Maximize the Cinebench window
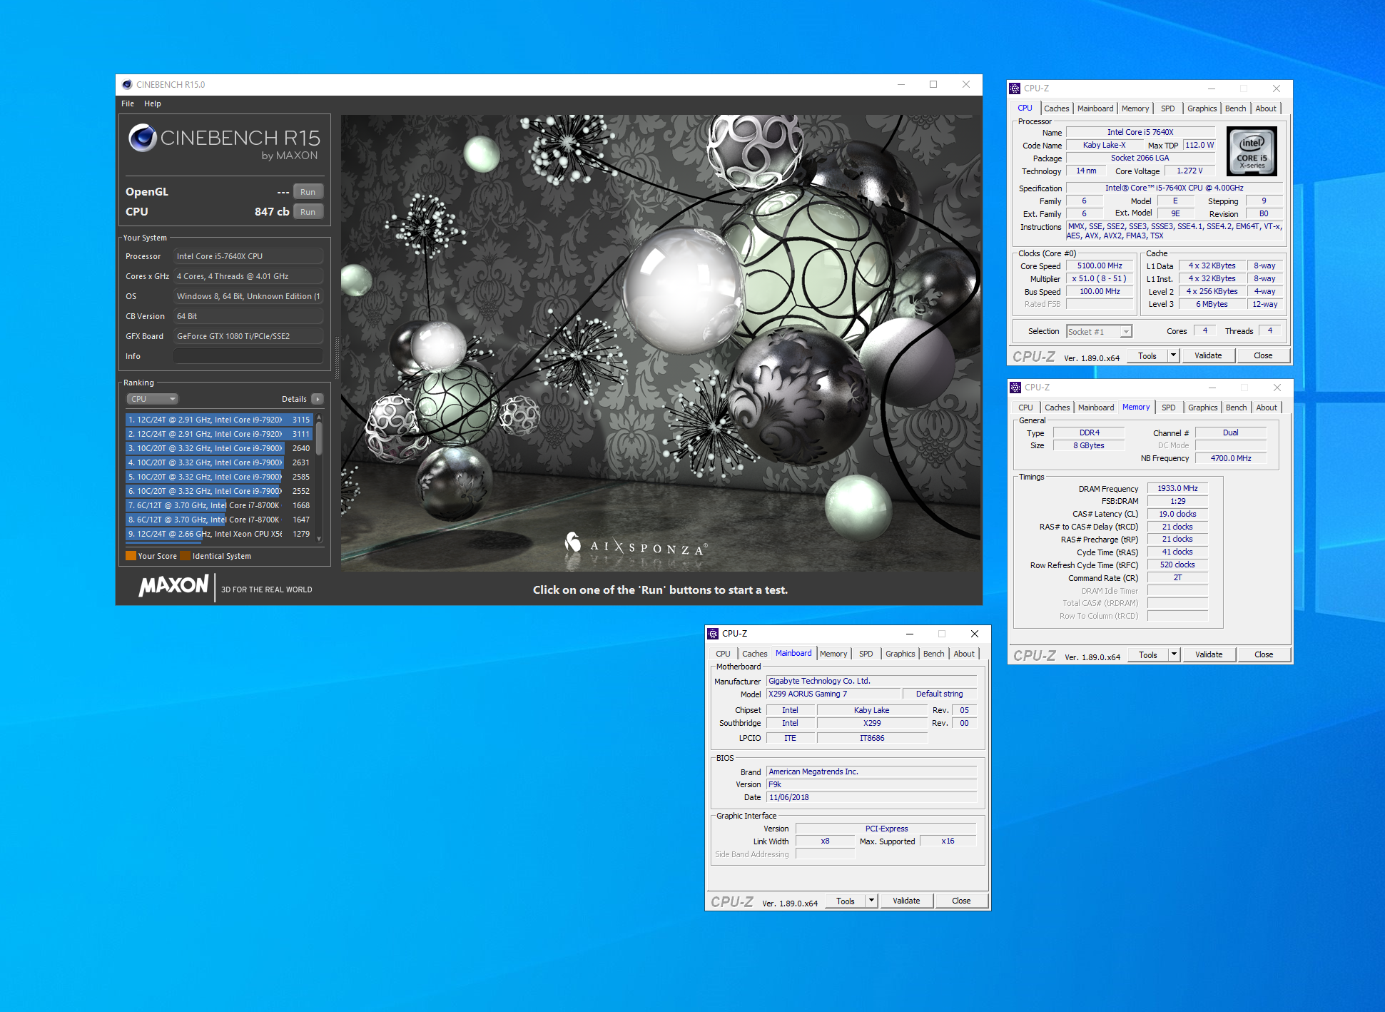Screen dimensions: 1385x1012 [933, 84]
